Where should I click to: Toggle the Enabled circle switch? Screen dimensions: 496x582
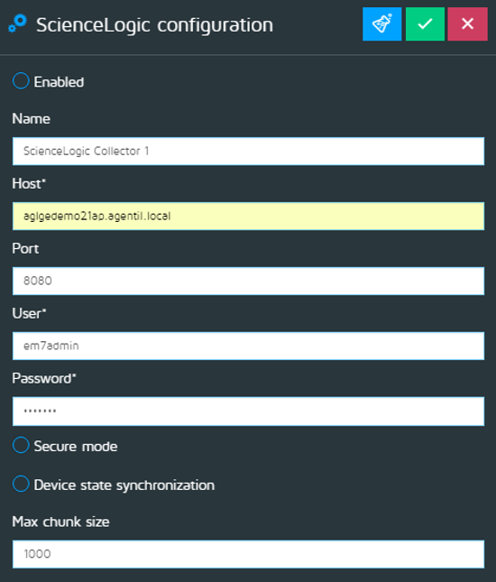point(21,81)
